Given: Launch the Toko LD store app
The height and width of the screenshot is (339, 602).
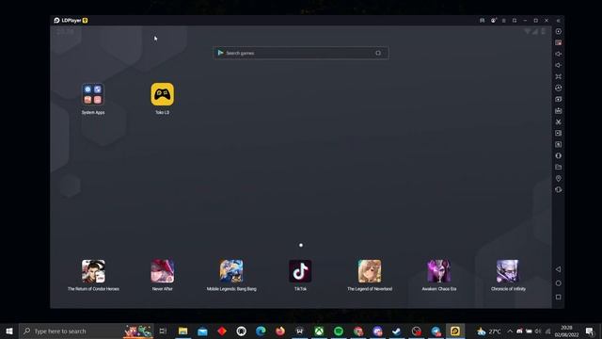Looking at the screenshot, I should pyautogui.click(x=162, y=94).
